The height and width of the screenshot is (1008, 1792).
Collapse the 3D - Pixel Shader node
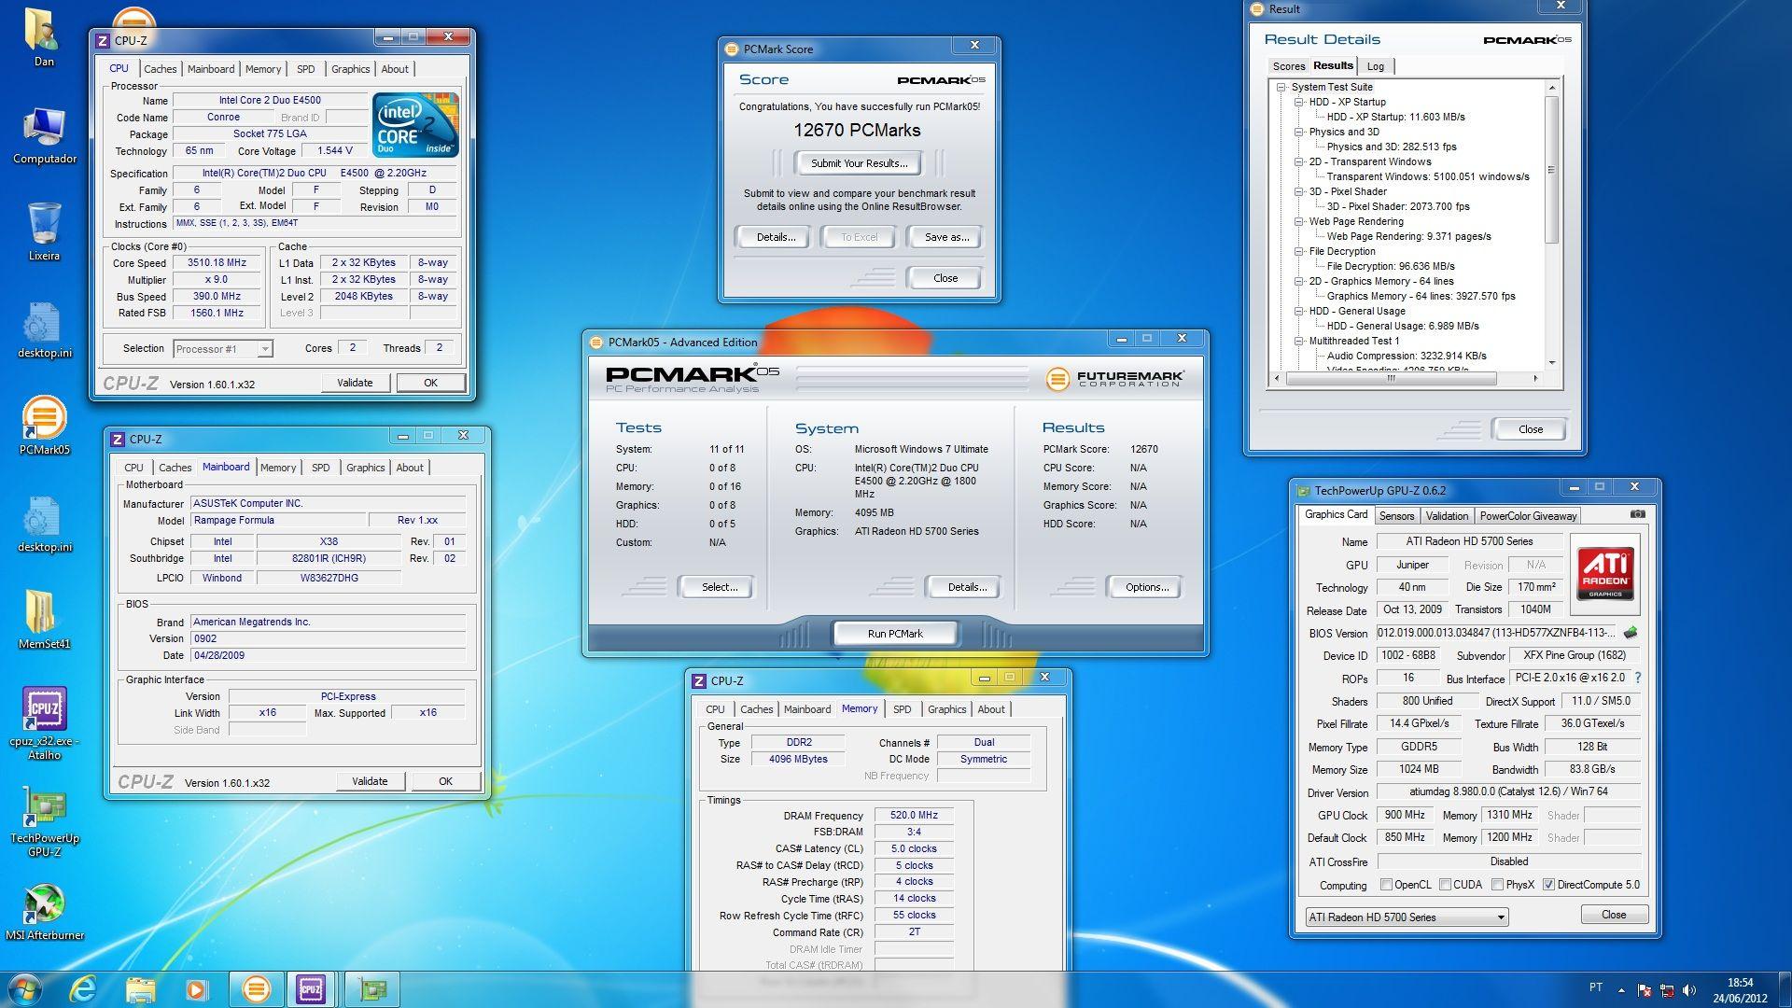click(x=1299, y=192)
